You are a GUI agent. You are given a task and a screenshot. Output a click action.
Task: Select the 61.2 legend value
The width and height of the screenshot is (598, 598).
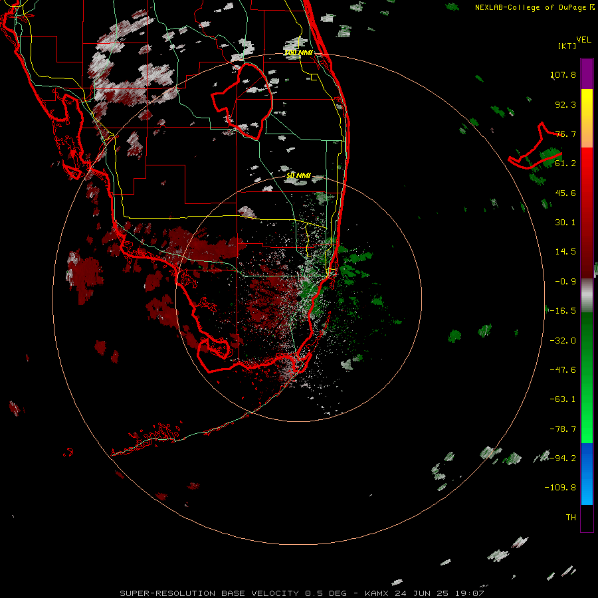565,163
